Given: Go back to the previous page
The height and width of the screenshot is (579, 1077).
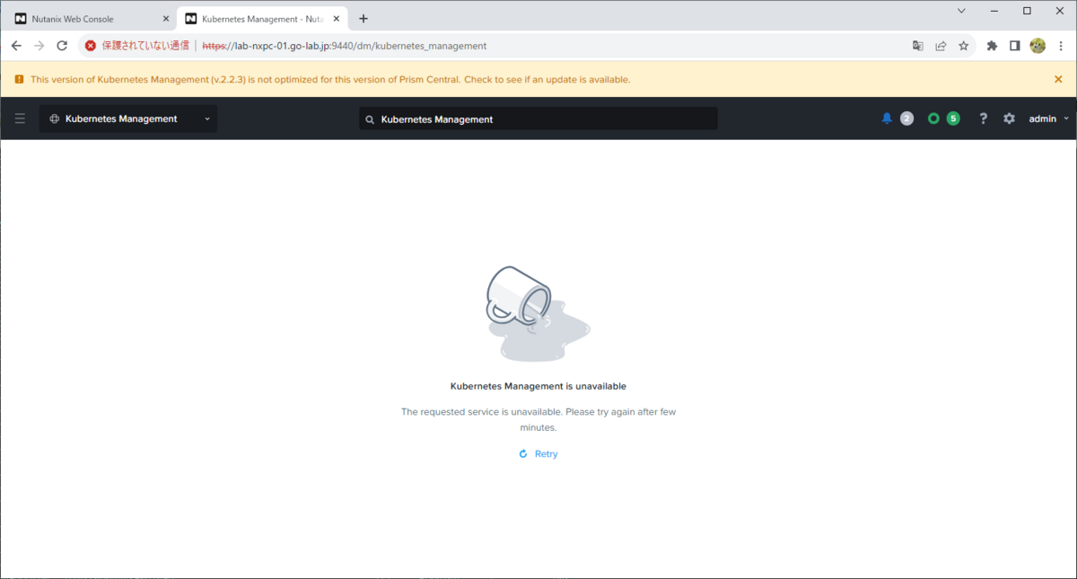Looking at the screenshot, I should [16, 46].
